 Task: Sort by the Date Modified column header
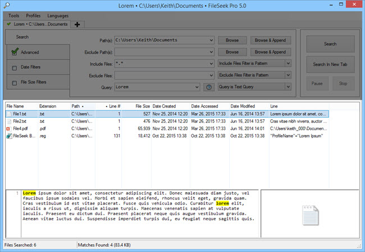[249, 106]
